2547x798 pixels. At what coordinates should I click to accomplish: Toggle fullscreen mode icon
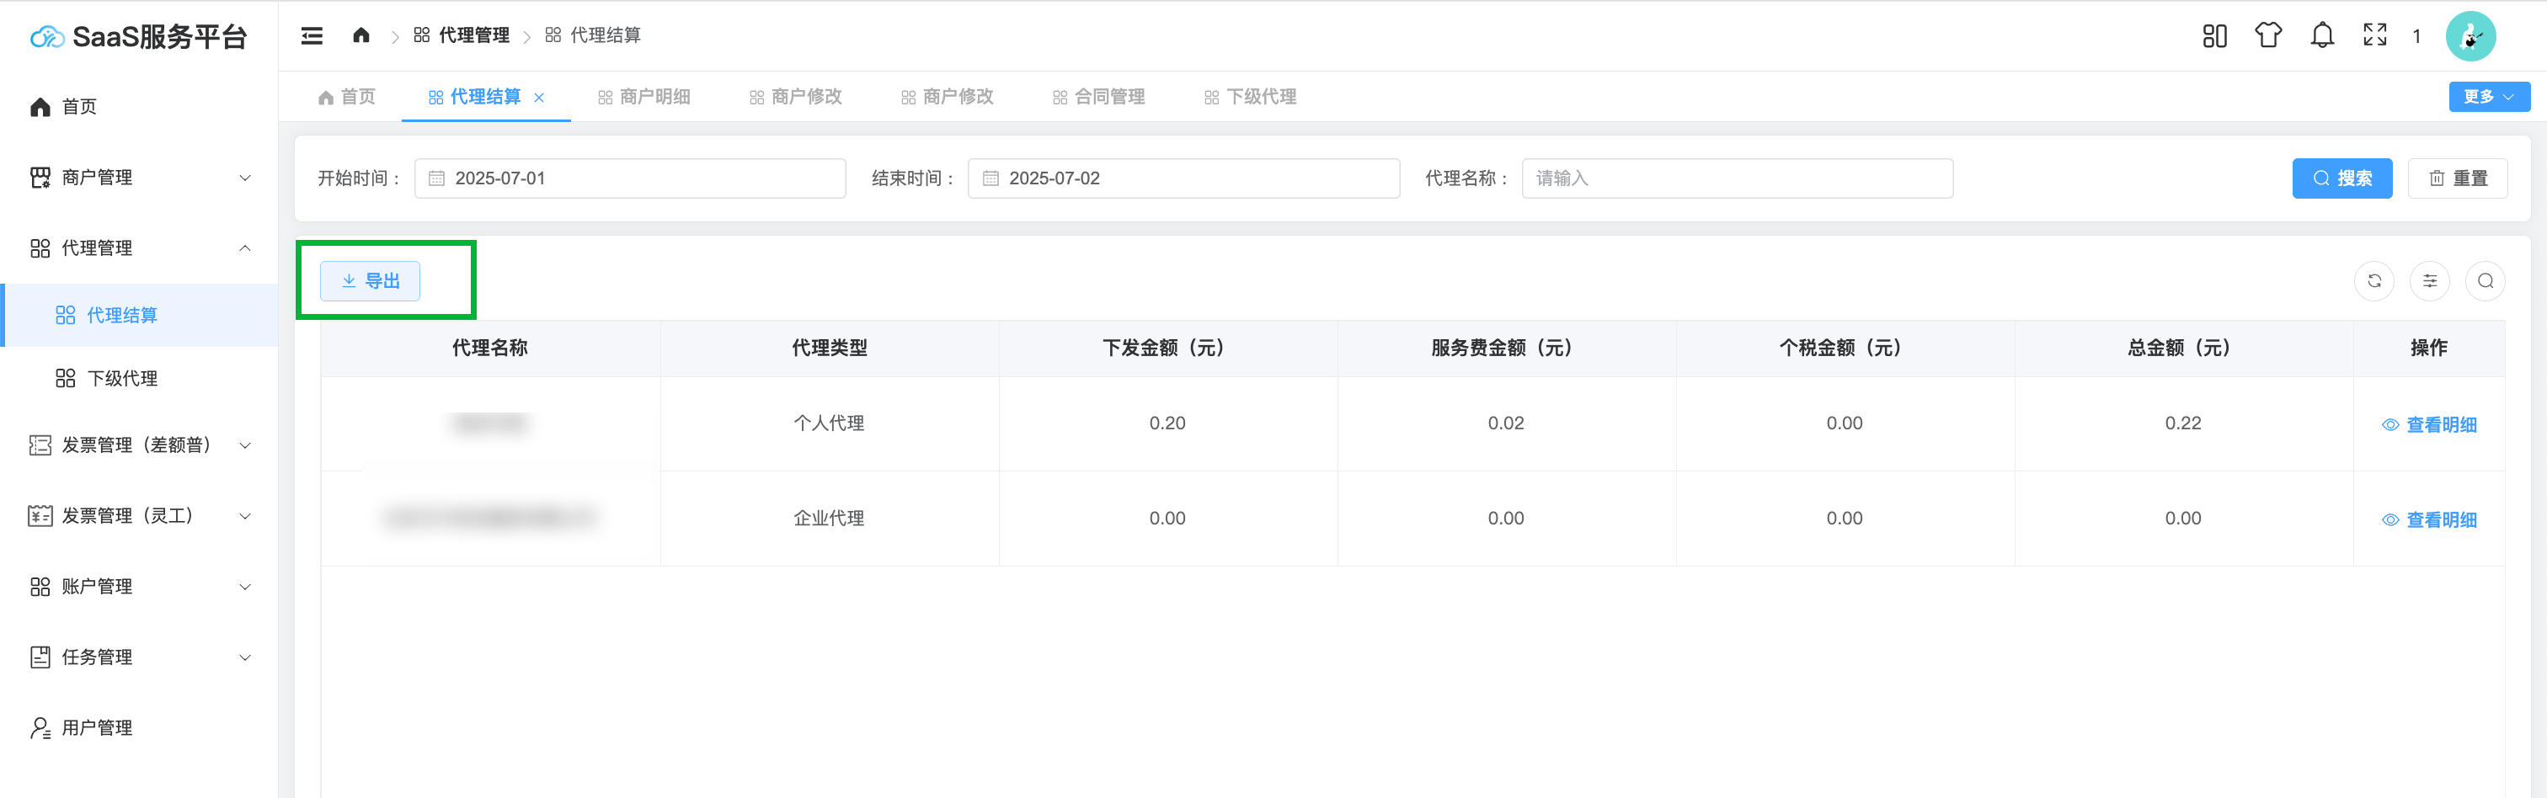tap(2374, 35)
